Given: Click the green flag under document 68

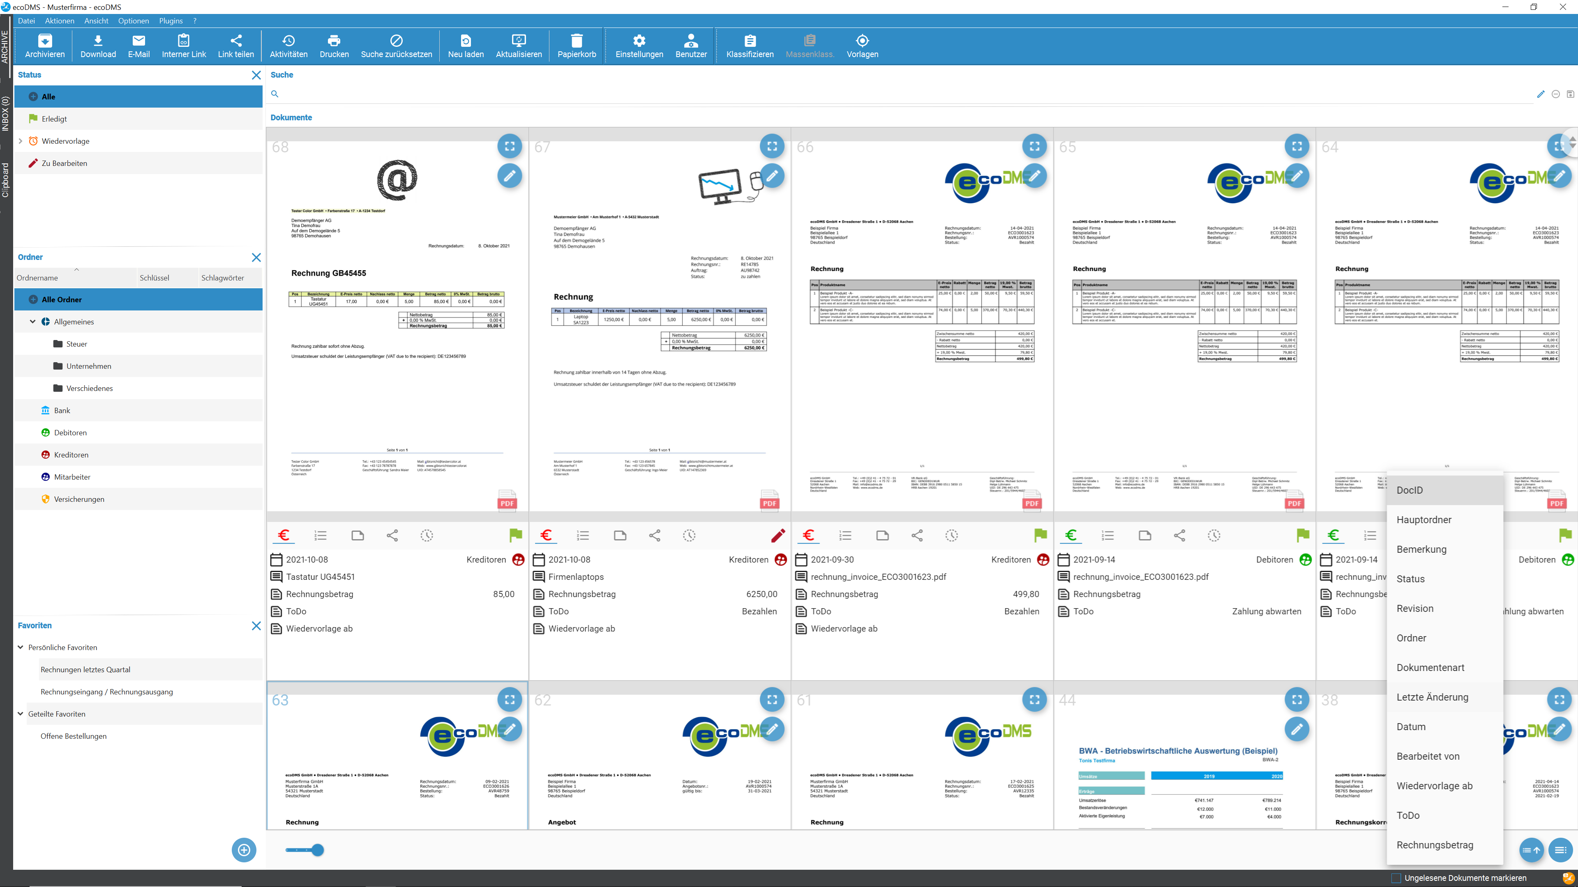Looking at the screenshot, I should [516, 535].
